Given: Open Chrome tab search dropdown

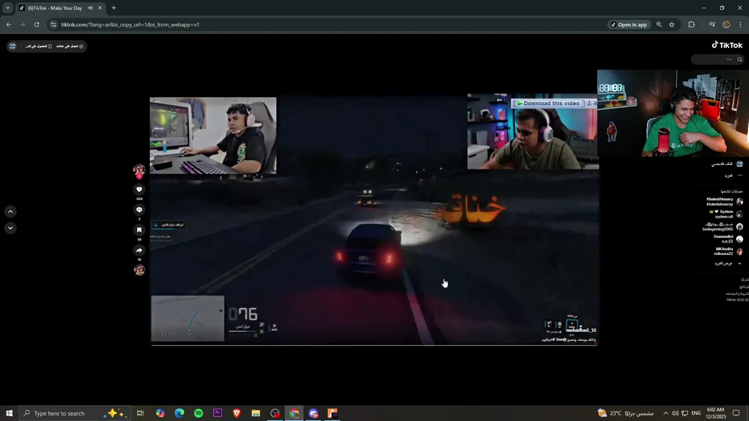Looking at the screenshot, I should coord(8,8).
